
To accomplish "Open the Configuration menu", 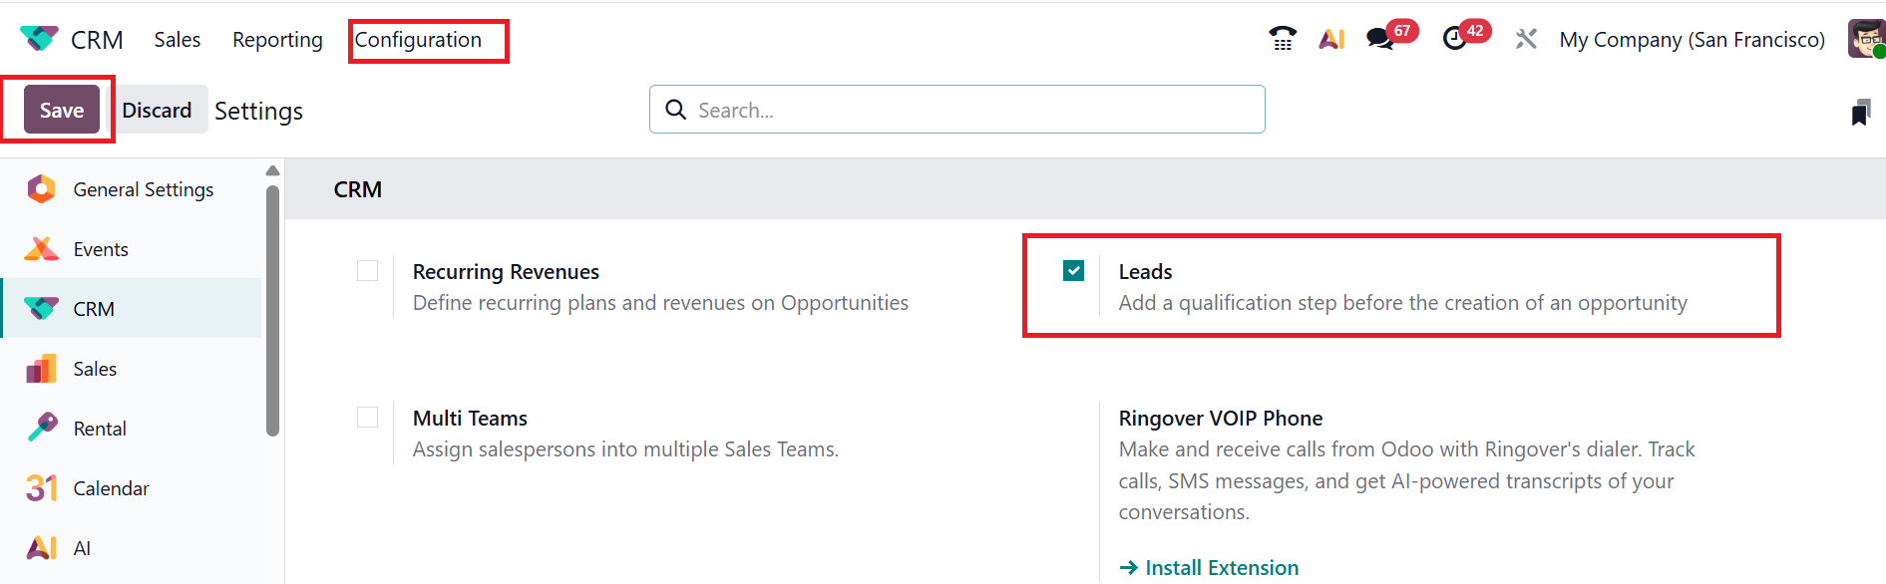I will click(418, 40).
